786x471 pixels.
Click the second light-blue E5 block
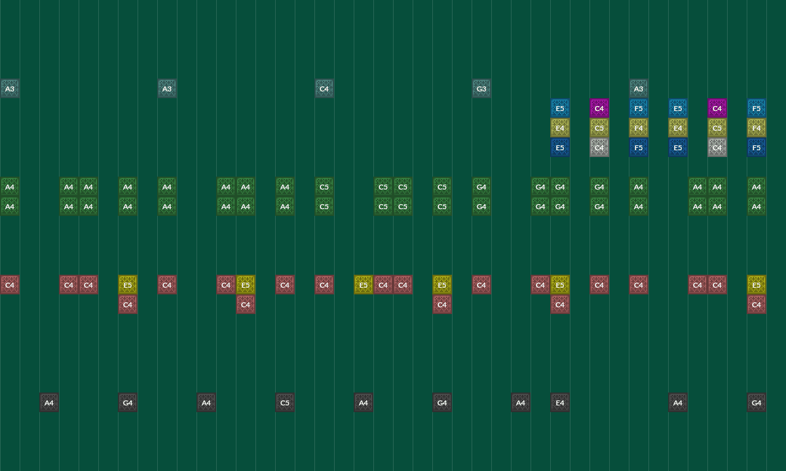pyautogui.click(x=678, y=108)
